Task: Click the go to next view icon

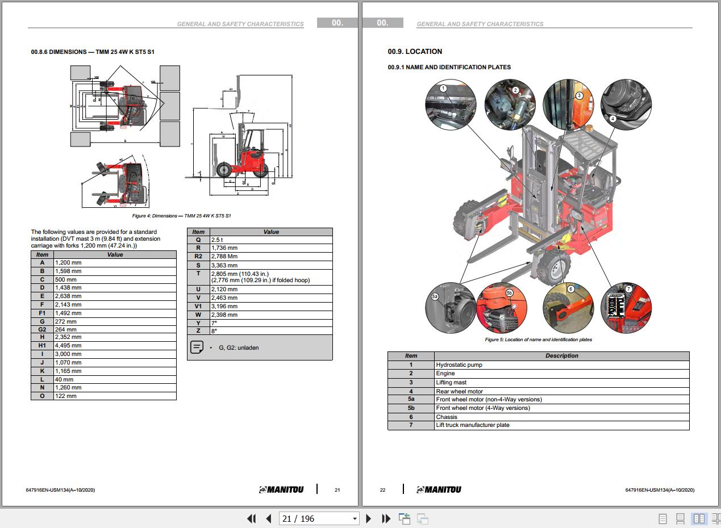Action: click(x=422, y=518)
